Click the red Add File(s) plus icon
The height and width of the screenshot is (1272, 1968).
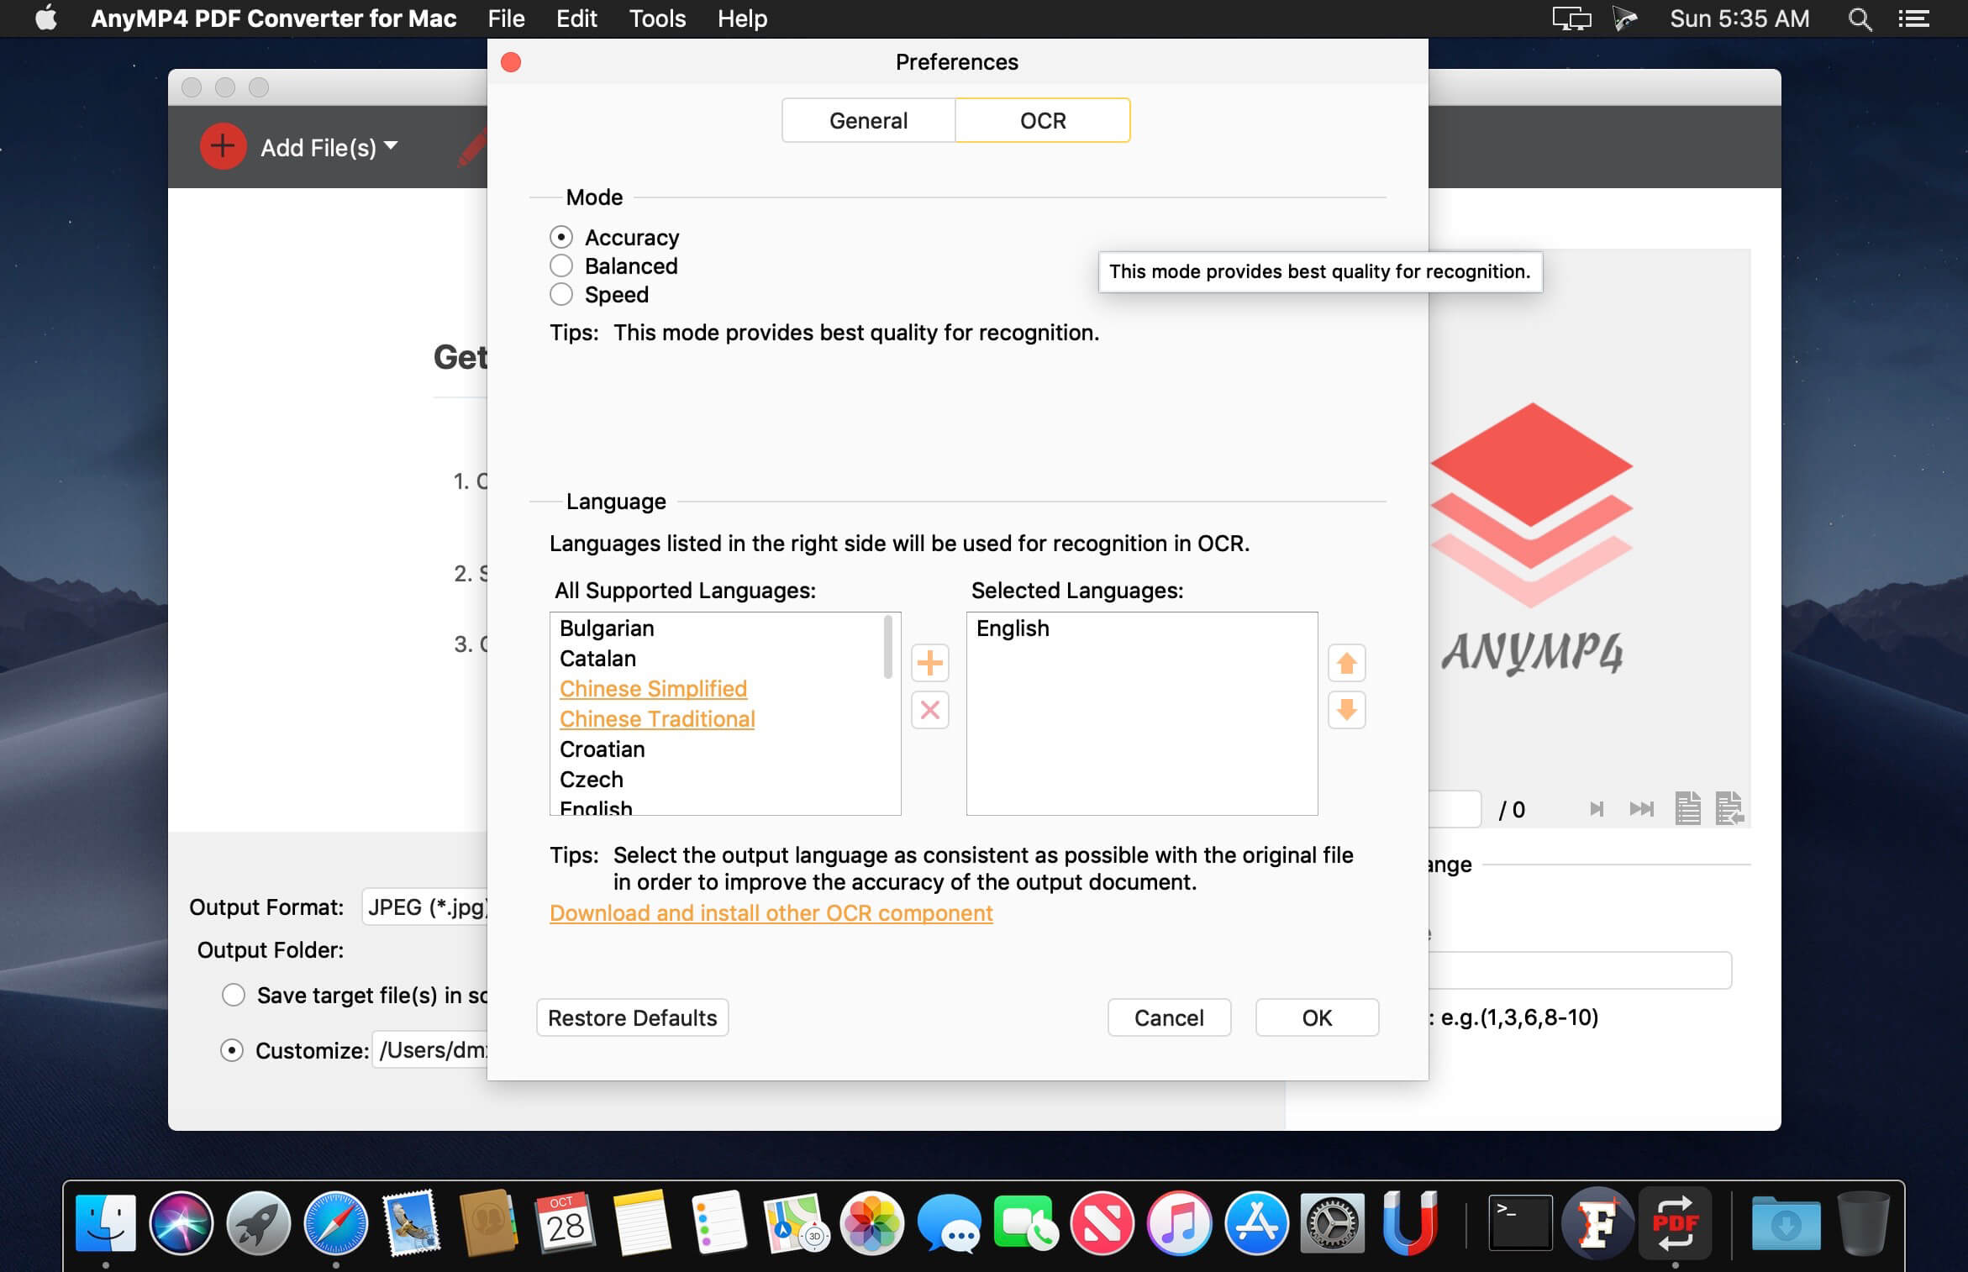pos(223,147)
